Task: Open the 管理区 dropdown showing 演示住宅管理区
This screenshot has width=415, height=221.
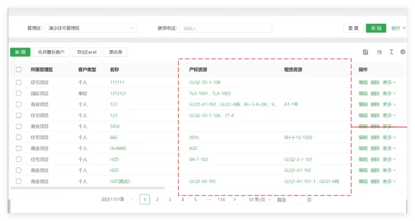Action: [x=91, y=28]
